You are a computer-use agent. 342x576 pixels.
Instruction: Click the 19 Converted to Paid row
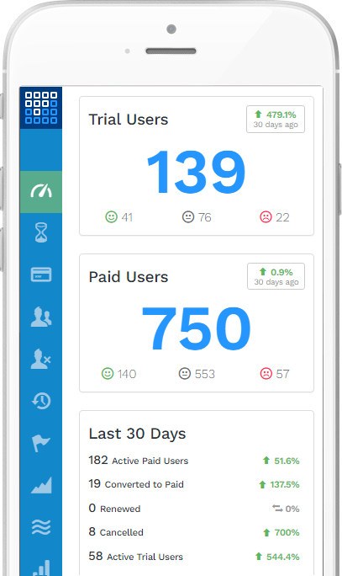(194, 484)
